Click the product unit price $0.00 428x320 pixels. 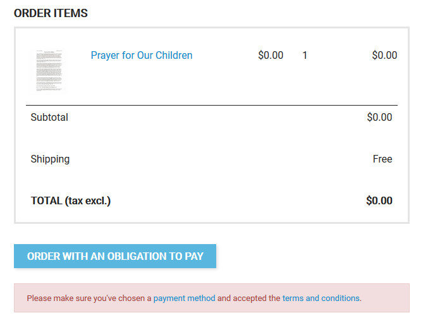(271, 55)
